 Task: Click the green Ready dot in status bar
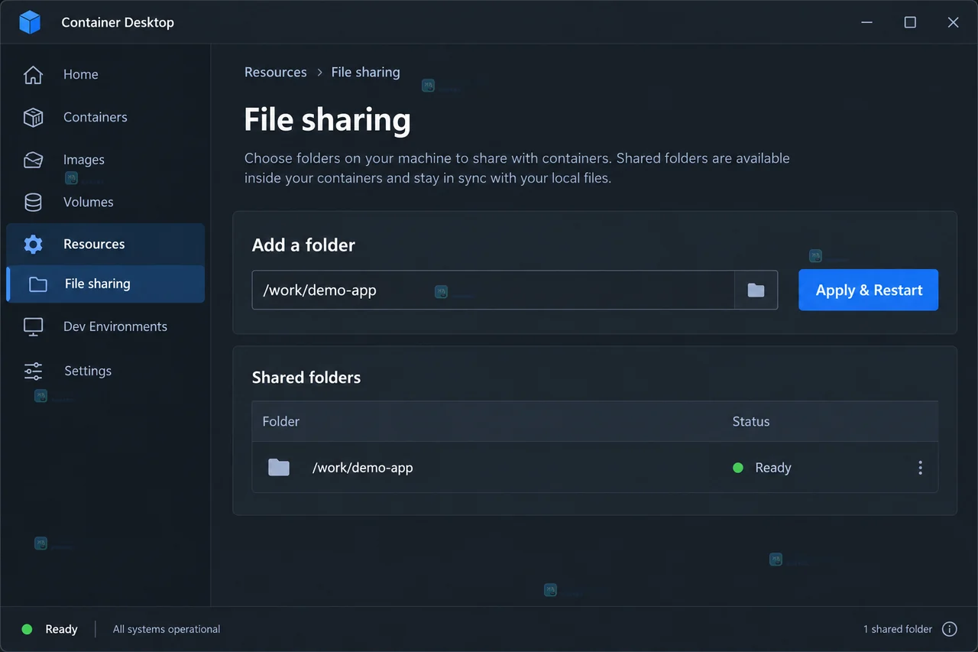(27, 629)
